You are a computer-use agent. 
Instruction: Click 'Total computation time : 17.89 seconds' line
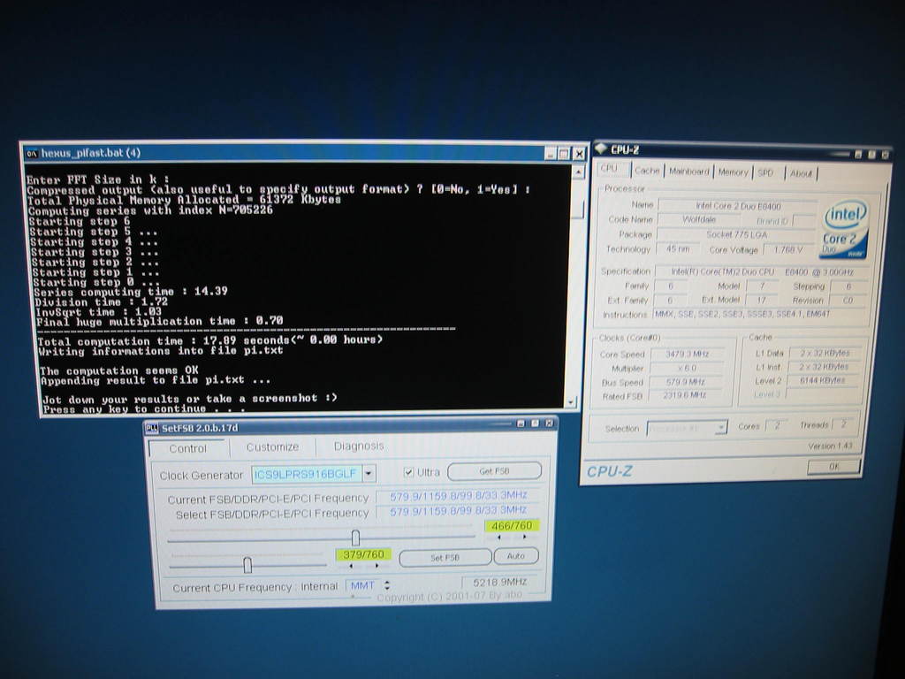pos(210,340)
